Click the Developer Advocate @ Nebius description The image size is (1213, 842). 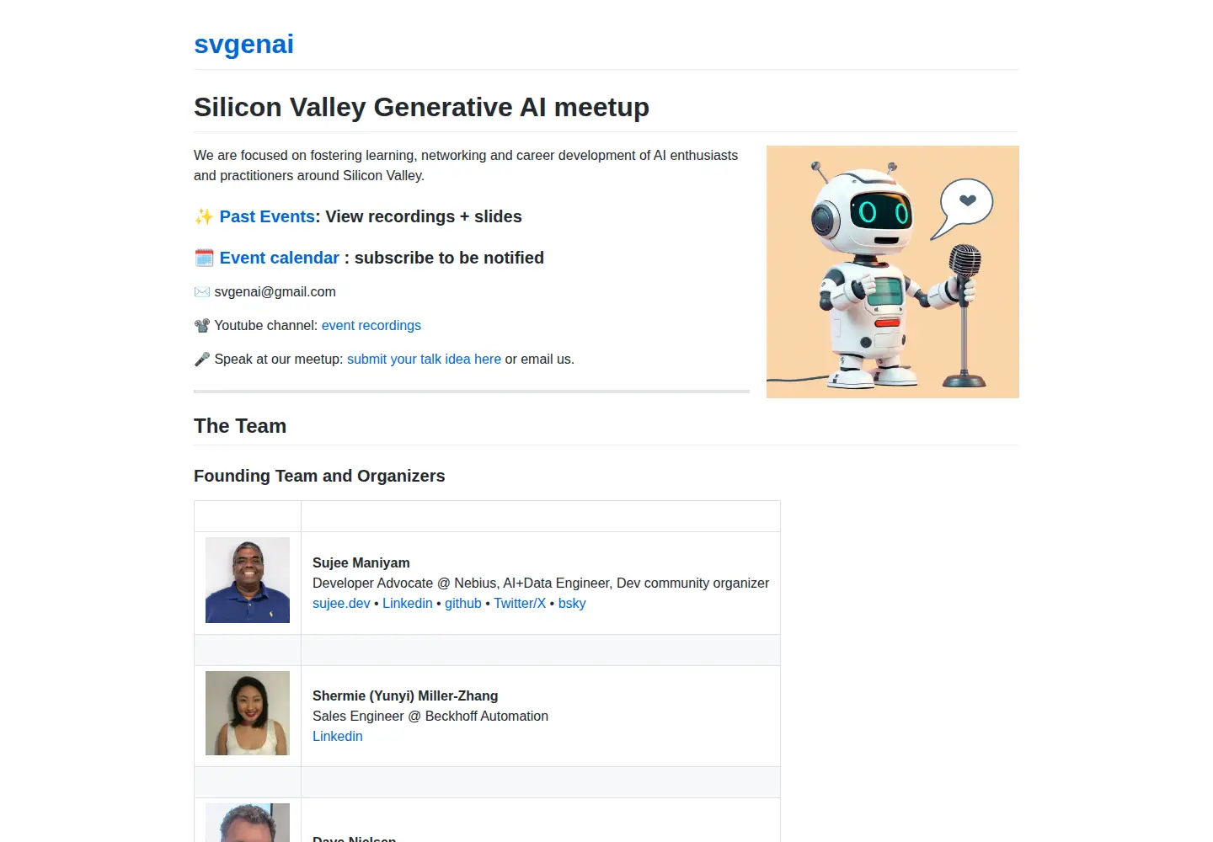point(541,583)
